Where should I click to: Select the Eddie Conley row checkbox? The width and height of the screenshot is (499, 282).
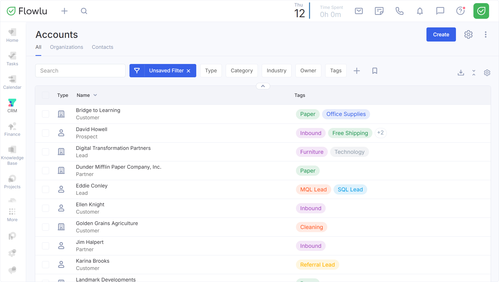click(x=46, y=189)
